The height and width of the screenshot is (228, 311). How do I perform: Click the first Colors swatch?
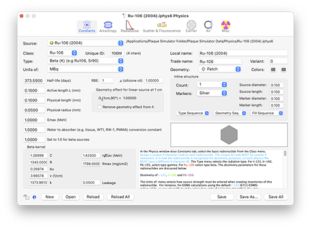pyautogui.click(x=273, y=69)
